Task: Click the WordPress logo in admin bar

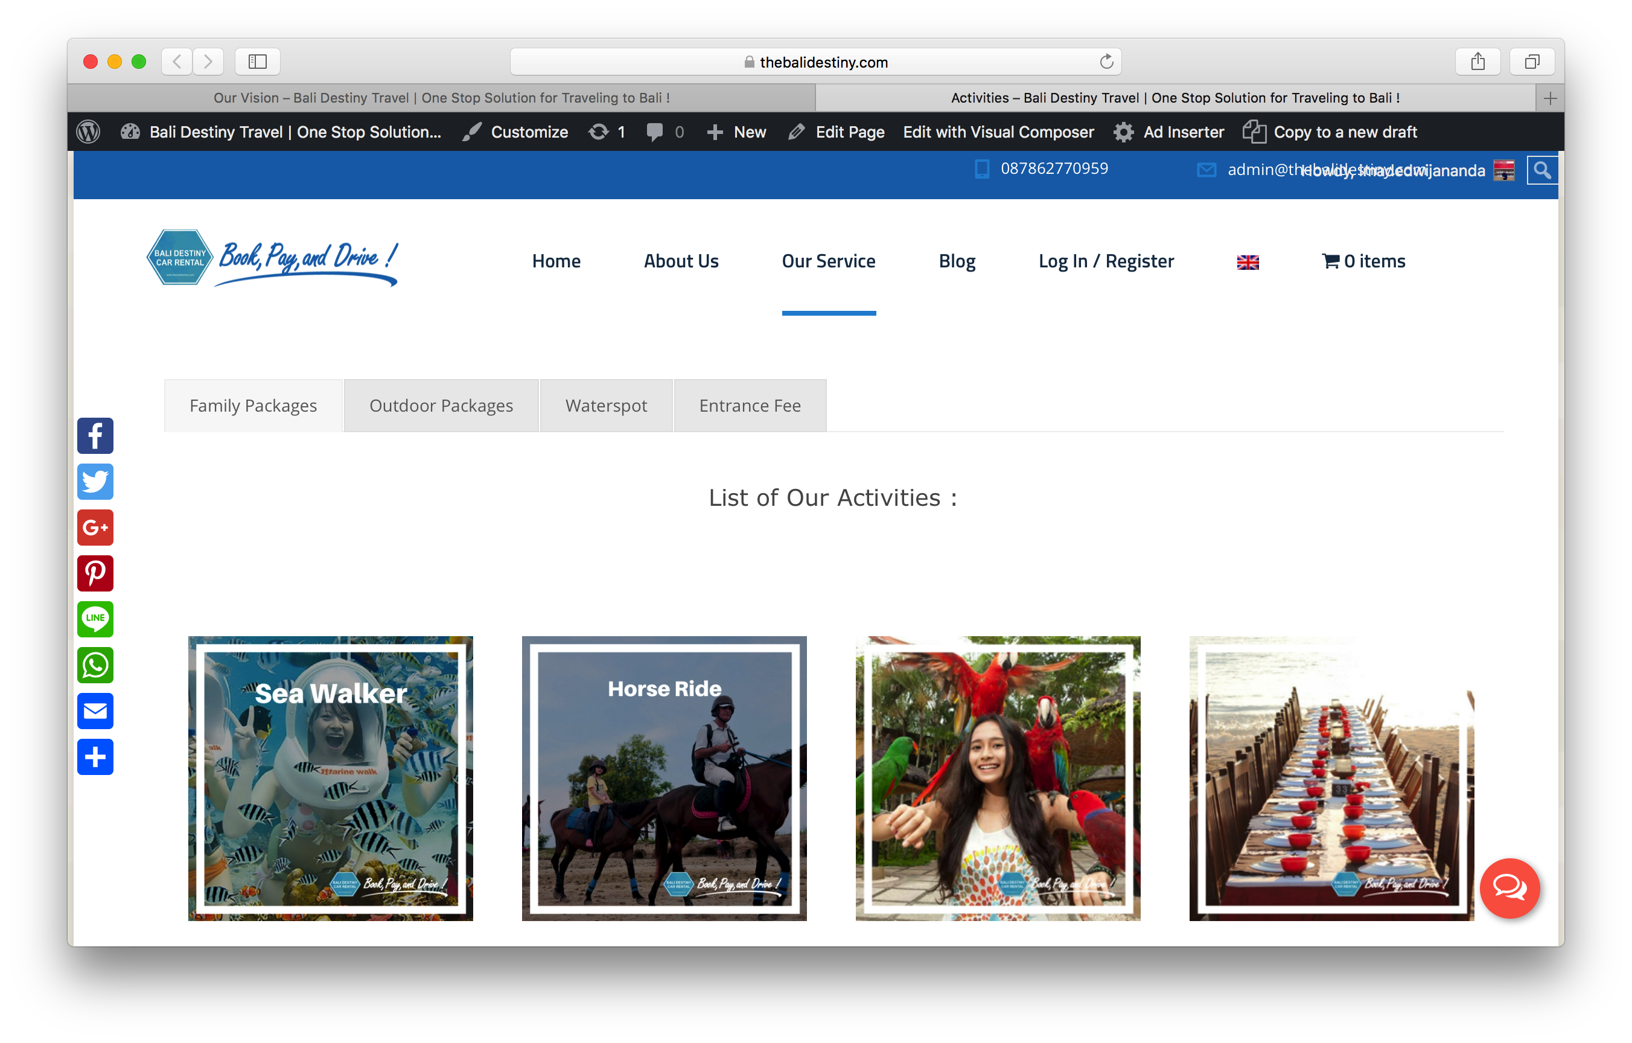Action: click(x=88, y=132)
